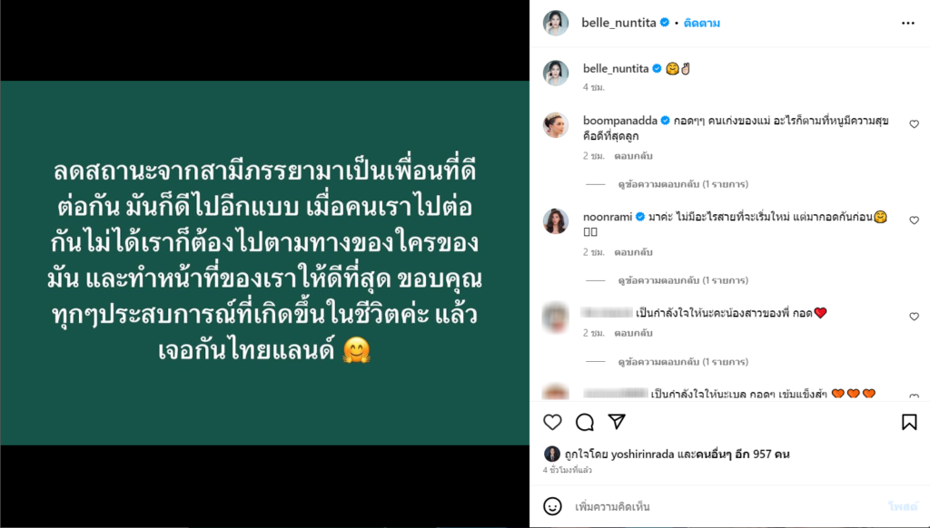This screenshot has height=528, width=930.
Task: Reply to boompanadda's comment via ตอบกลับ
Action: [x=633, y=156]
